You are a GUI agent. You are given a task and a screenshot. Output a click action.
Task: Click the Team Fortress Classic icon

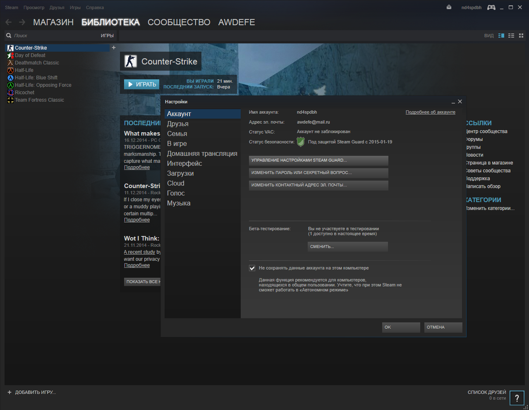pos(10,100)
